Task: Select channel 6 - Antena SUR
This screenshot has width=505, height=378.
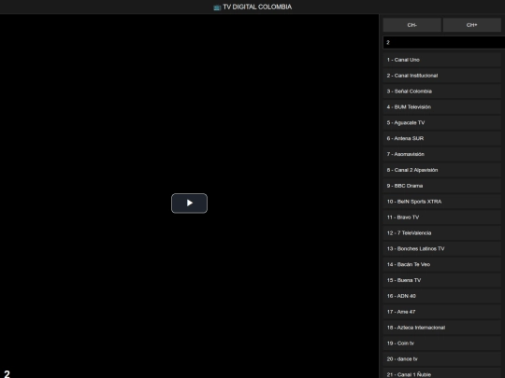Action: click(x=441, y=138)
